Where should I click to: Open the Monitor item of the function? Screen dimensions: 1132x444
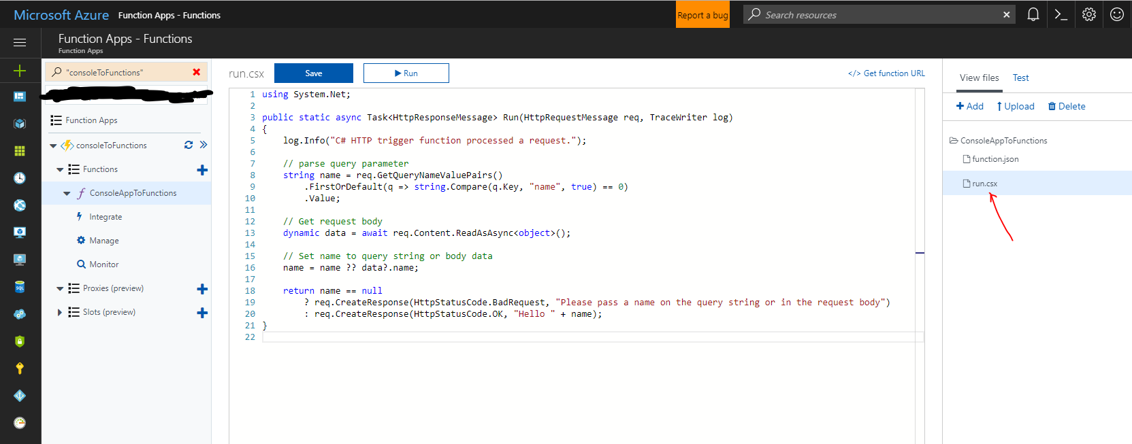click(104, 264)
